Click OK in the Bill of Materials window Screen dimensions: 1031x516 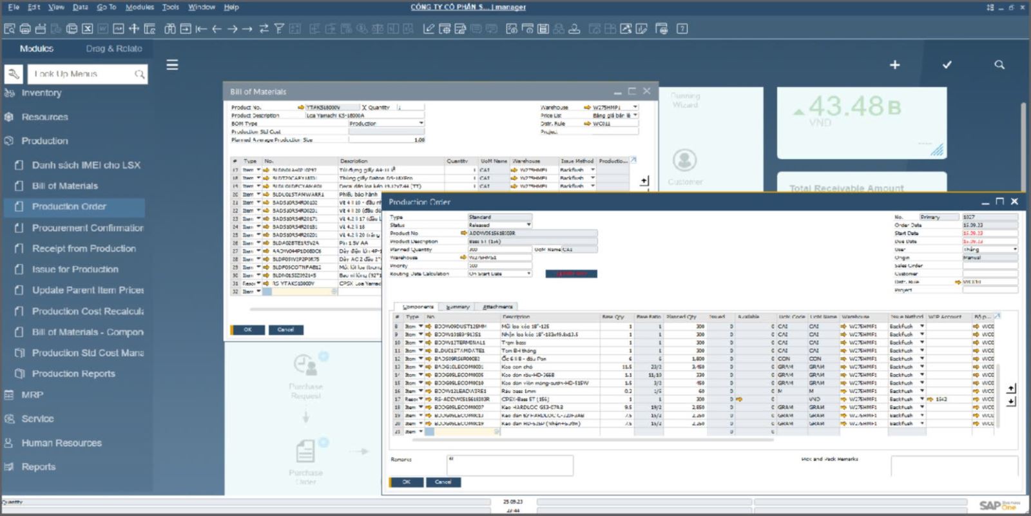pyautogui.click(x=247, y=329)
